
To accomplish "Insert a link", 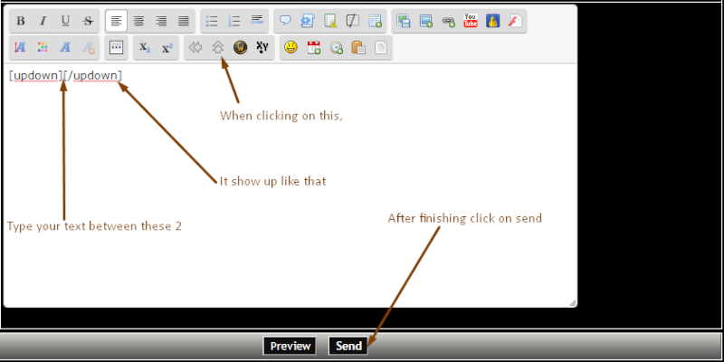I will pyautogui.click(x=448, y=21).
